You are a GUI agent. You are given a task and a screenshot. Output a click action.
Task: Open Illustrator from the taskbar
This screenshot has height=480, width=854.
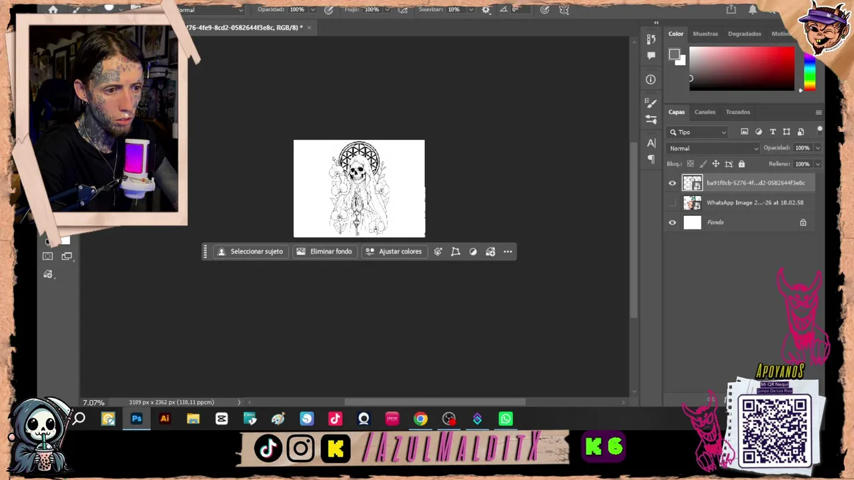165,419
